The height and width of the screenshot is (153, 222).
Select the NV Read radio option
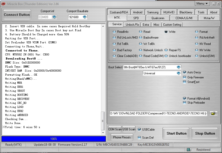(x=196, y=44)
